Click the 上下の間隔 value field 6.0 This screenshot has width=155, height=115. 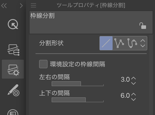(125, 95)
